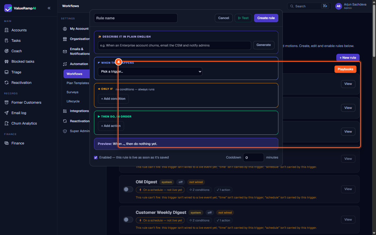
Task: Click the search magnifier icon
Action: 292,6
